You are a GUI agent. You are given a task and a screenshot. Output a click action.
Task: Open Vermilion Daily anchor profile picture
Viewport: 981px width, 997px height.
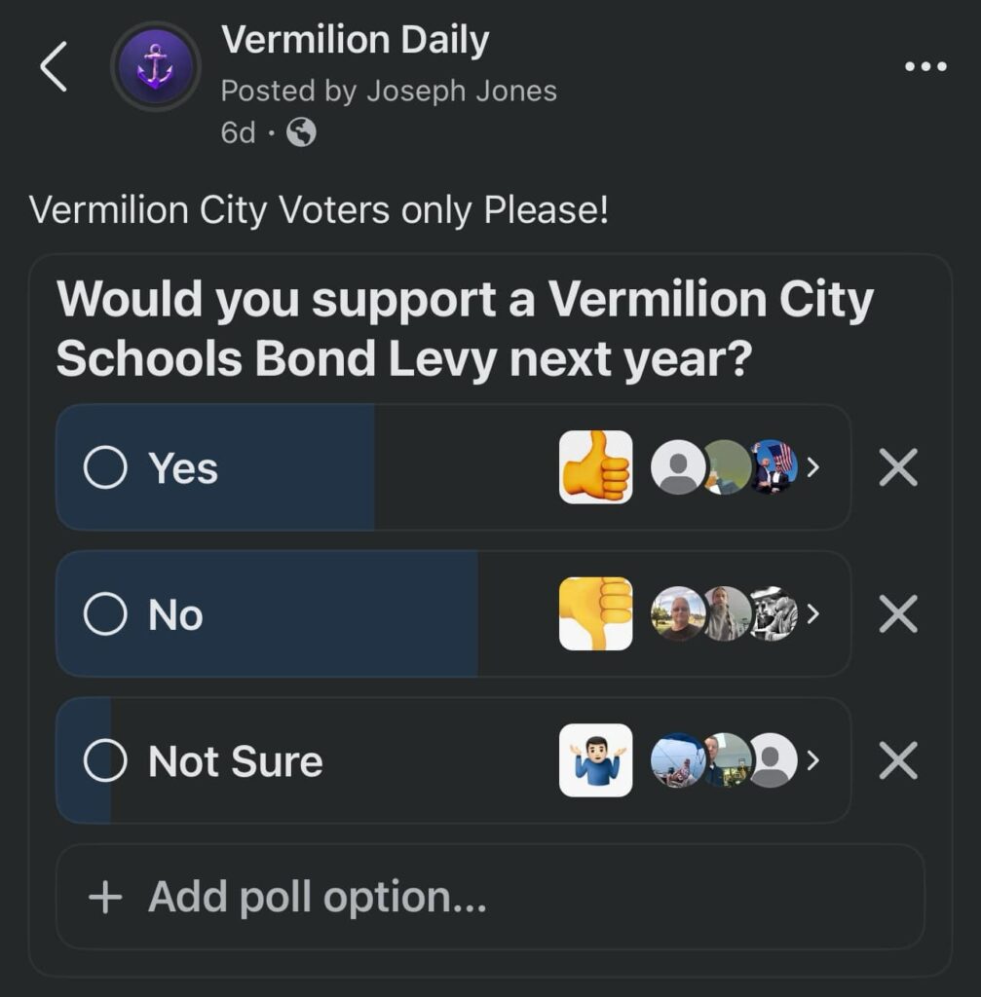coord(155,67)
